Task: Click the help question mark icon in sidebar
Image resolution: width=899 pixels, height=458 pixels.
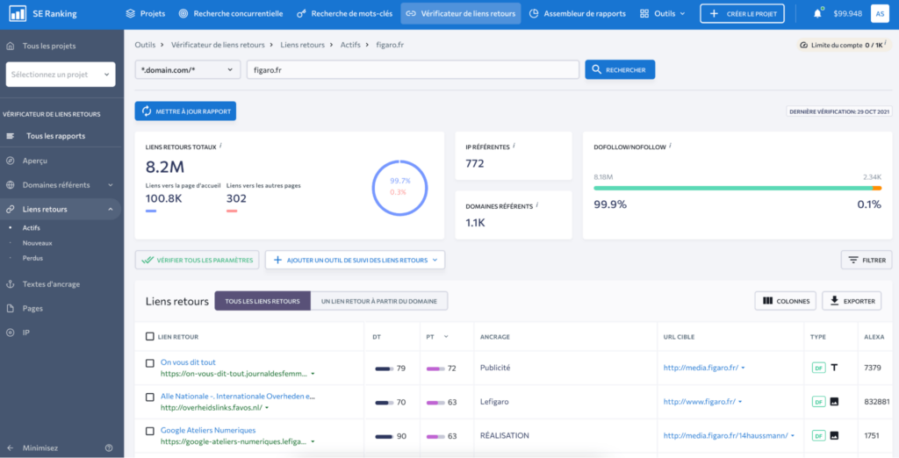Action: click(109, 447)
